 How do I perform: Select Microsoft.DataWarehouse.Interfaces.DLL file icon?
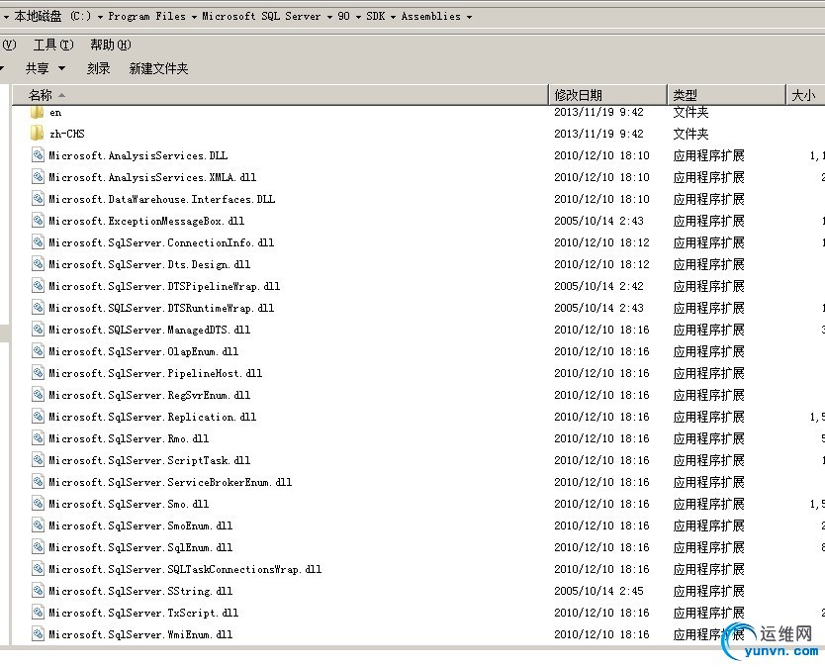coord(38,199)
